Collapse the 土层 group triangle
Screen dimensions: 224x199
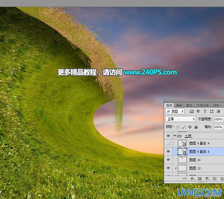pyautogui.click(x=175, y=136)
